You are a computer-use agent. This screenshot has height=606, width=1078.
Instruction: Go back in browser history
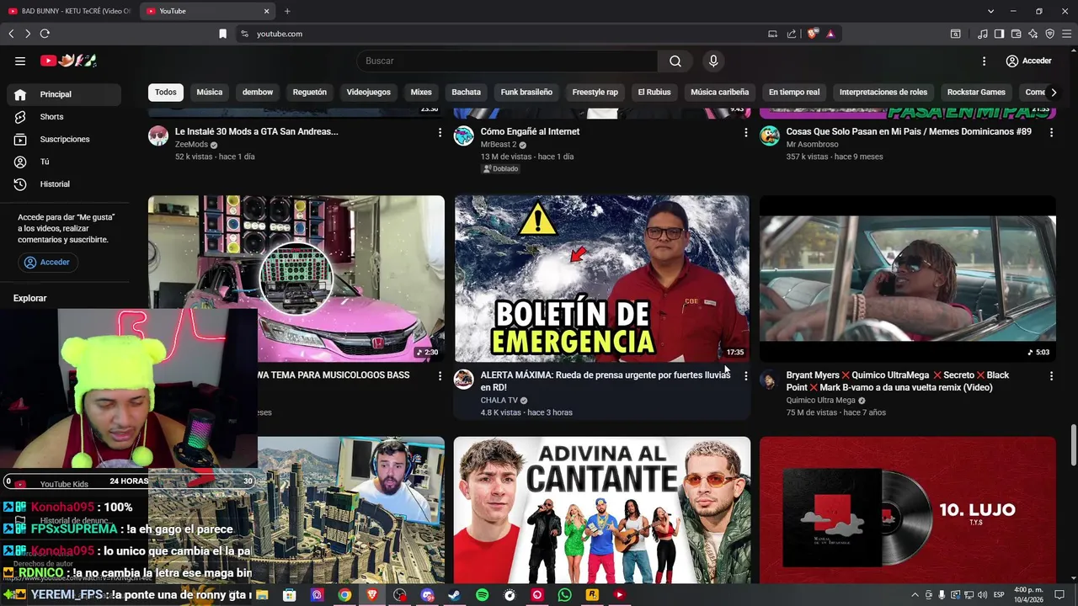click(11, 34)
